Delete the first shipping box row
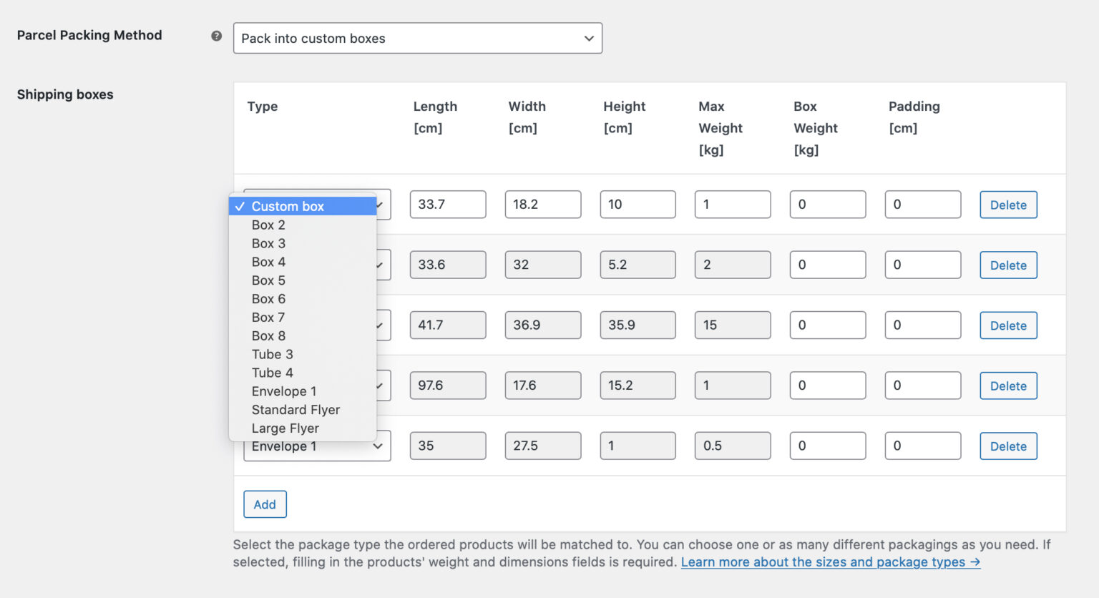 [x=1008, y=205]
